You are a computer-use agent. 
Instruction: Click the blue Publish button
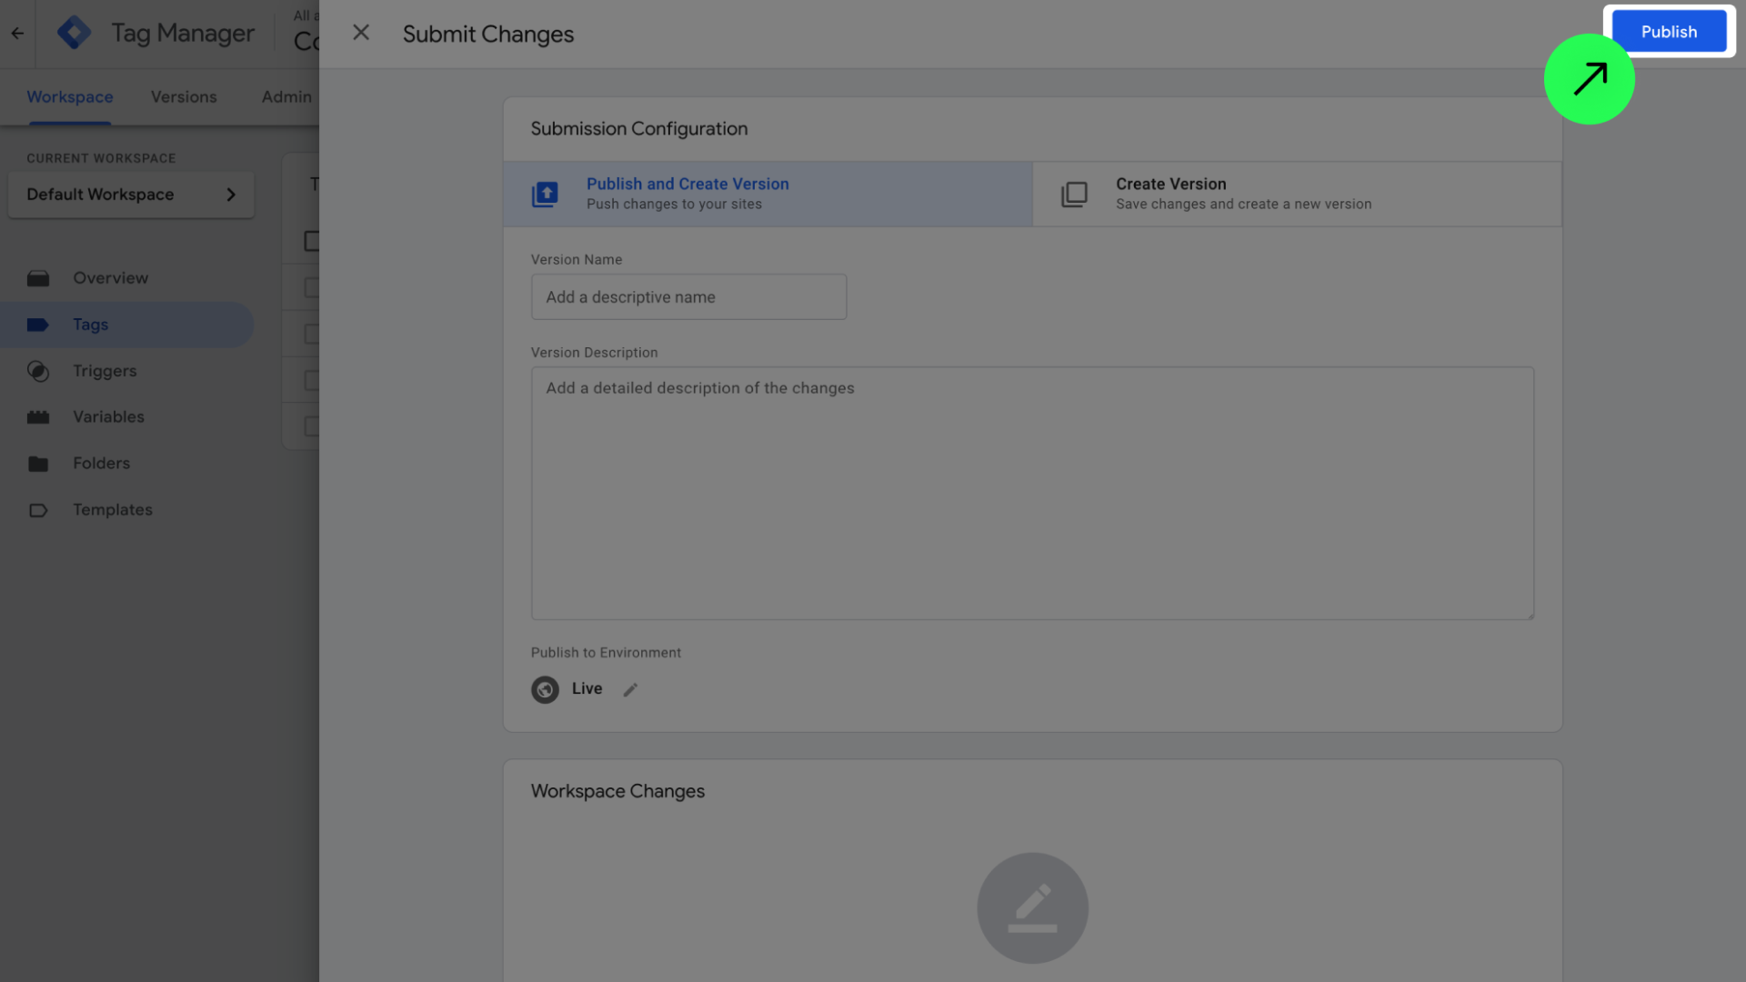(x=1668, y=32)
